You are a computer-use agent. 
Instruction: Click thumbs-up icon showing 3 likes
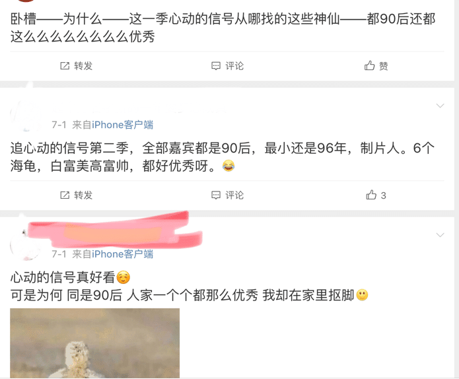click(371, 195)
